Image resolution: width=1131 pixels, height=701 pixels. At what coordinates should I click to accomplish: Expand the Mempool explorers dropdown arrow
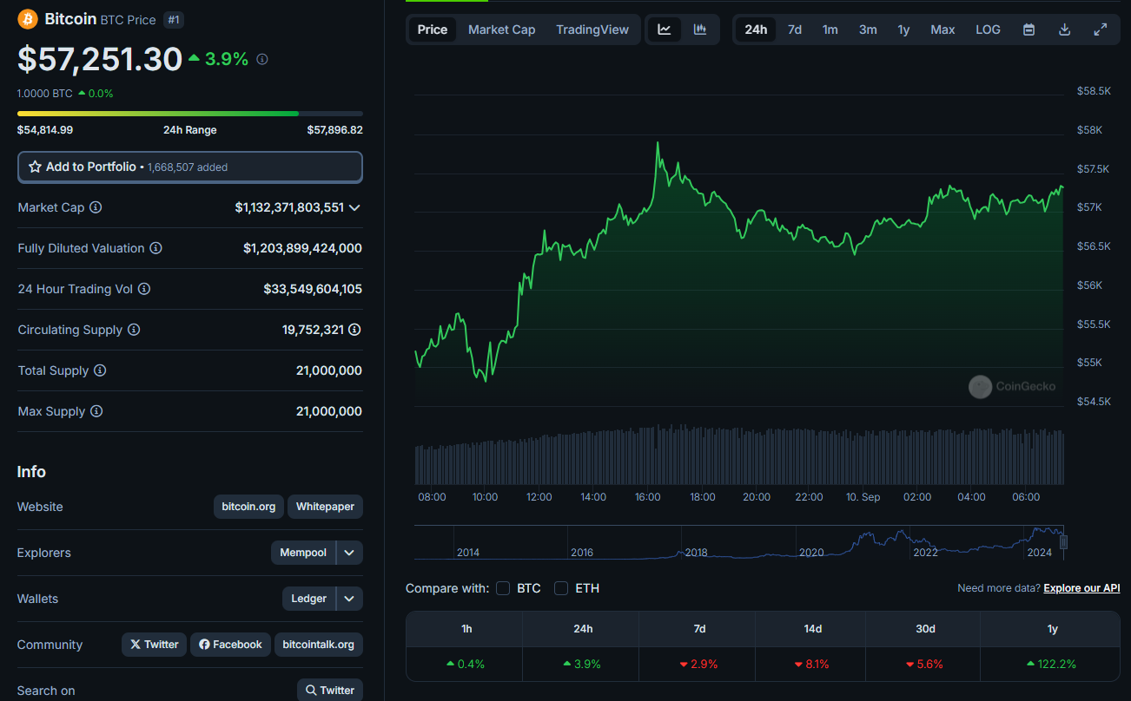[349, 553]
